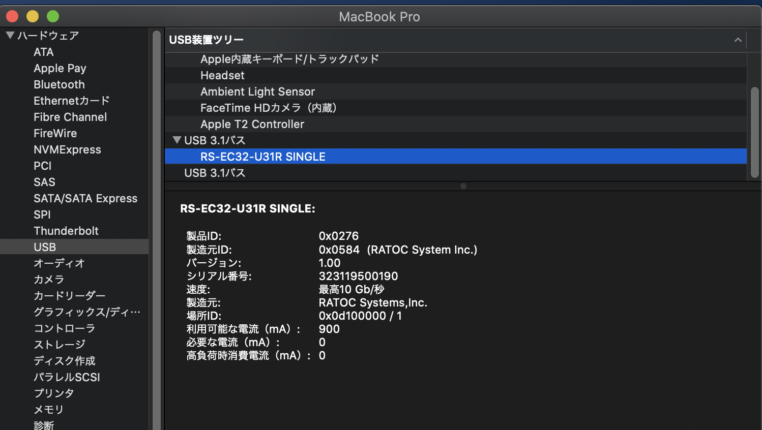The height and width of the screenshot is (430, 762).
Task: Collapse the USB 3.1バス tree node
Action: [177, 140]
